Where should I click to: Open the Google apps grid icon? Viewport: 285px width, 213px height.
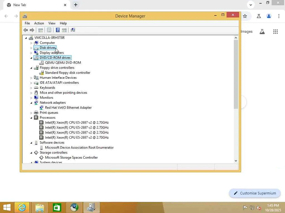coord(275,32)
